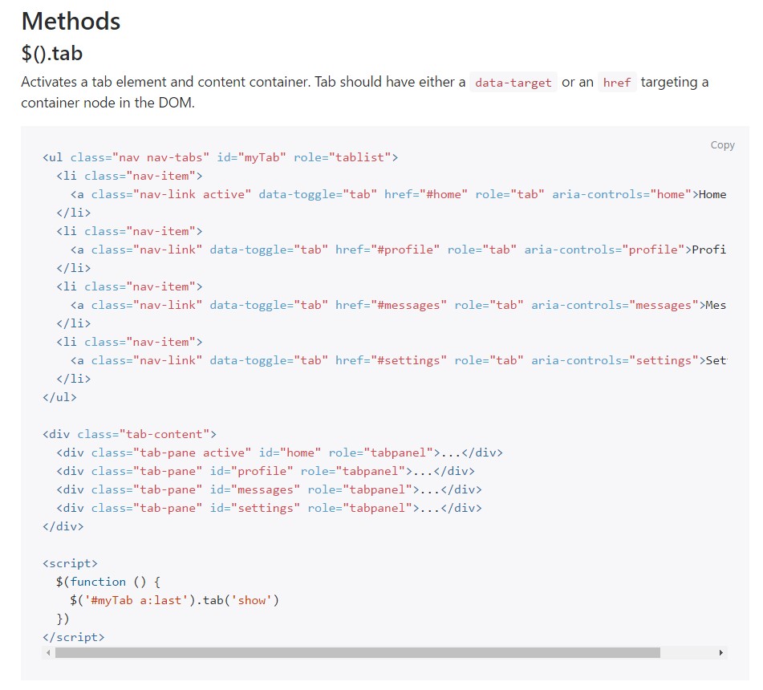763x690 pixels.
Task: Click the $().tab heading
Action: [52, 53]
